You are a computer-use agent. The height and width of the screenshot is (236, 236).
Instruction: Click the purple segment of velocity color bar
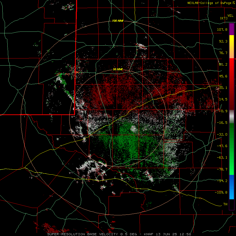[x=232, y=29]
